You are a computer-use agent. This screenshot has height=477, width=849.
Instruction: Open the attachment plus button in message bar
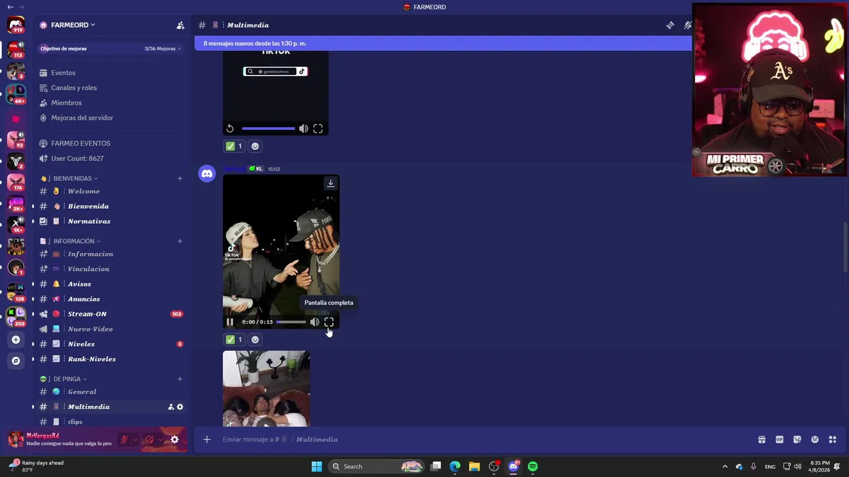point(207,439)
